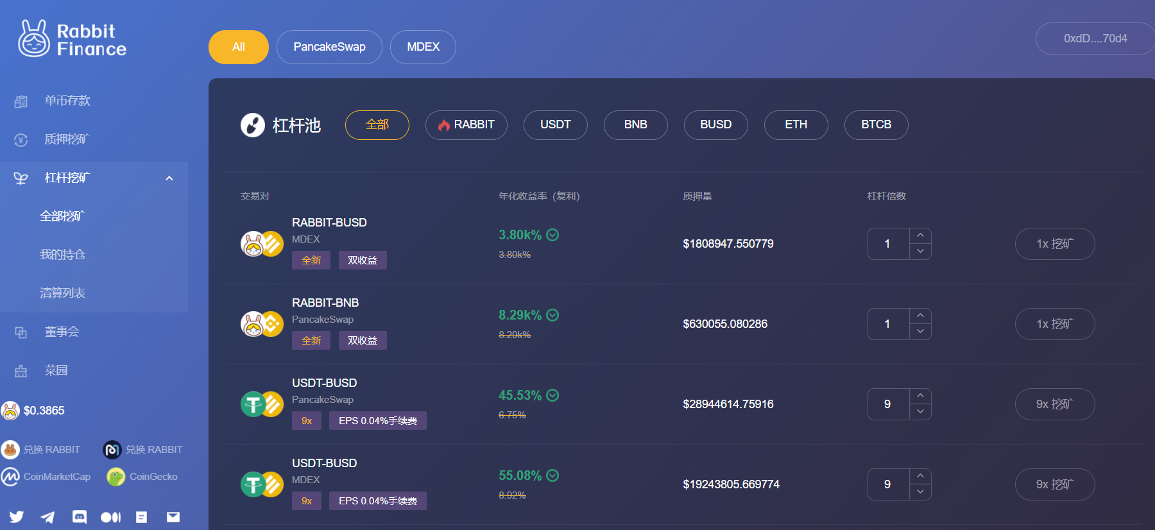Image resolution: width=1155 pixels, height=530 pixels.
Task: Filter by MDEX exchange
Action: (423, 47)
